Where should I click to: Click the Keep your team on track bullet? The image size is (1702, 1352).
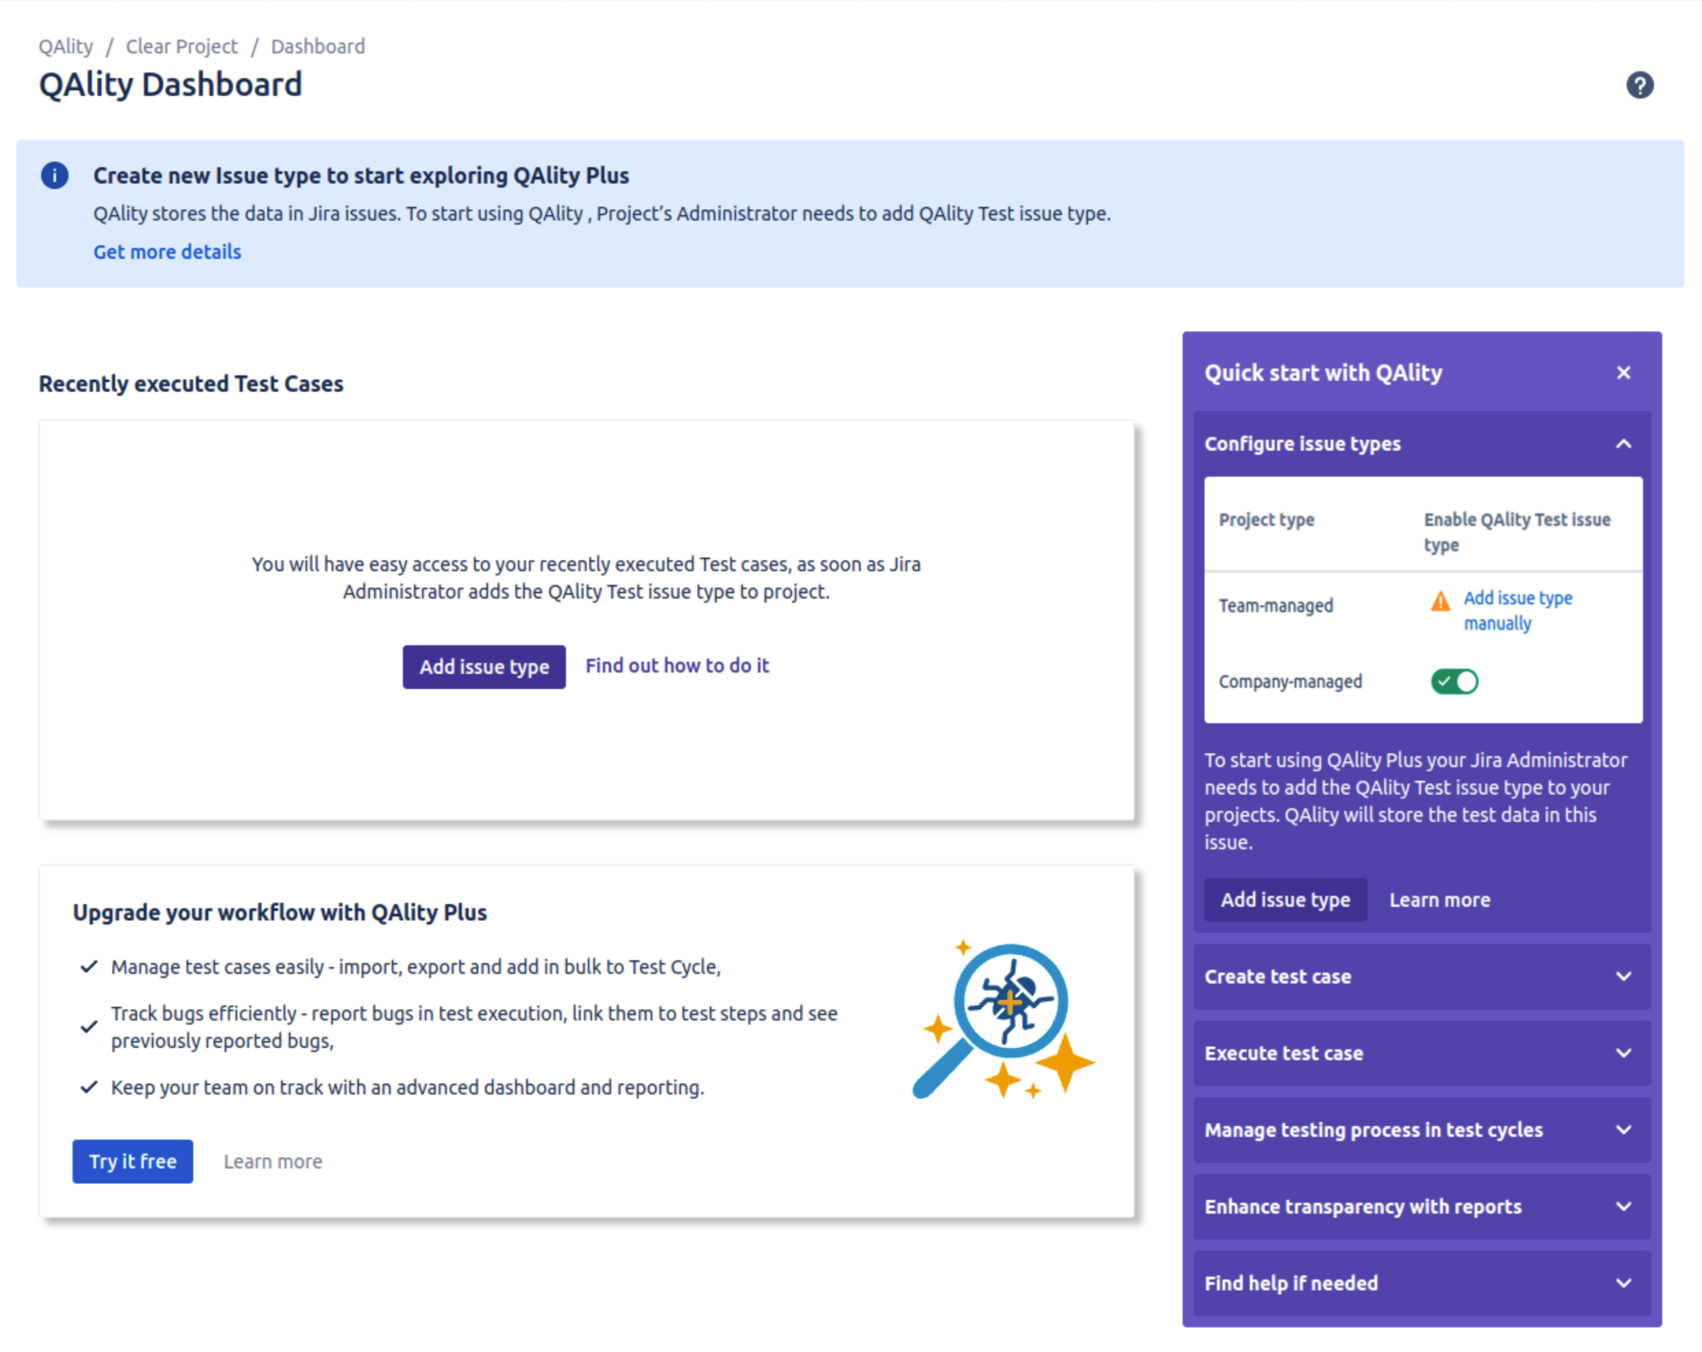408,1087
